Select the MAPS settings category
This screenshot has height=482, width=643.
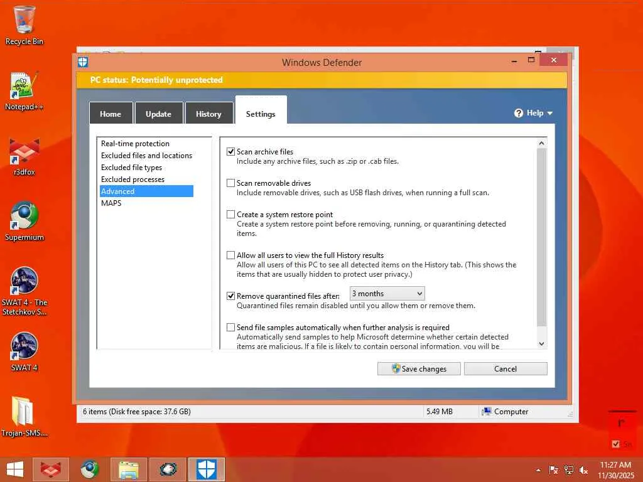pos(111,203)
